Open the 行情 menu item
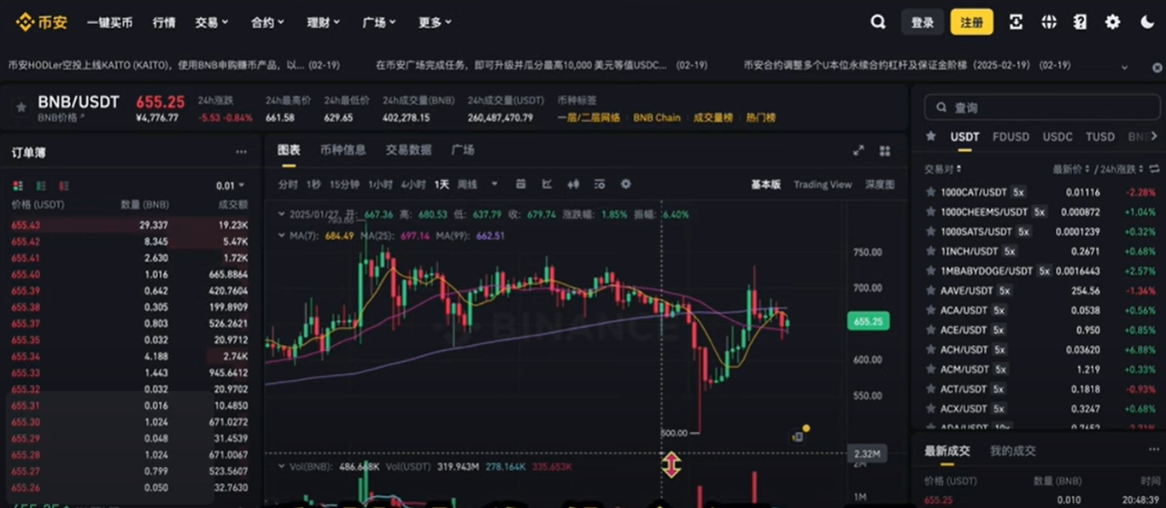This screenshot has width=1166, height=508. click(164, 23)
